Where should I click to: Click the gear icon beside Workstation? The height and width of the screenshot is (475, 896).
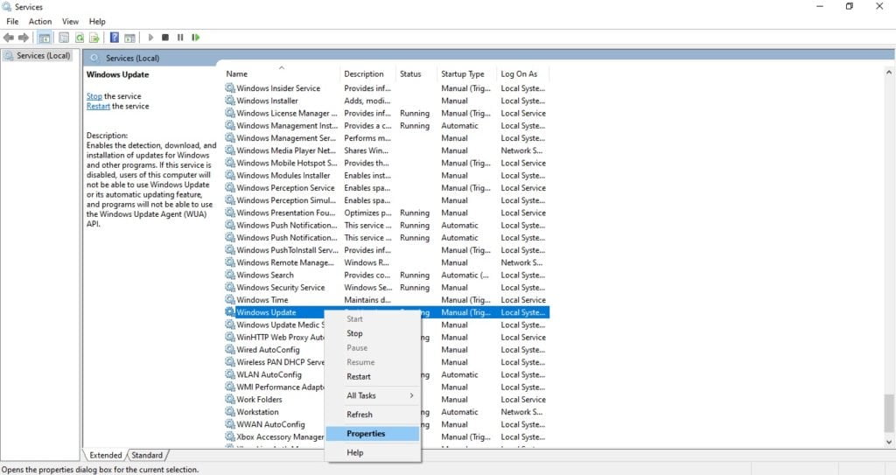coord(230,411)
